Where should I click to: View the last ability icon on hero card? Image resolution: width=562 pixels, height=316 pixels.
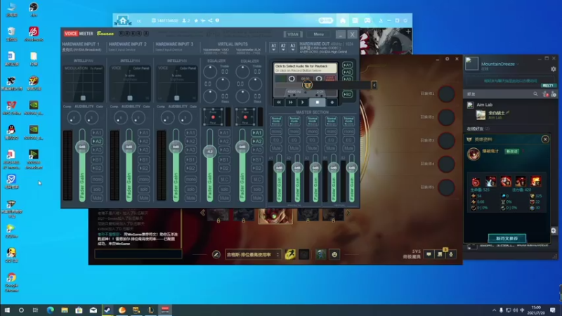[536, 182]
